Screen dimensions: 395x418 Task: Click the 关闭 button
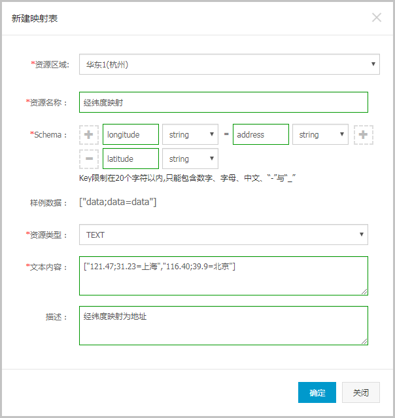[361, 392]
